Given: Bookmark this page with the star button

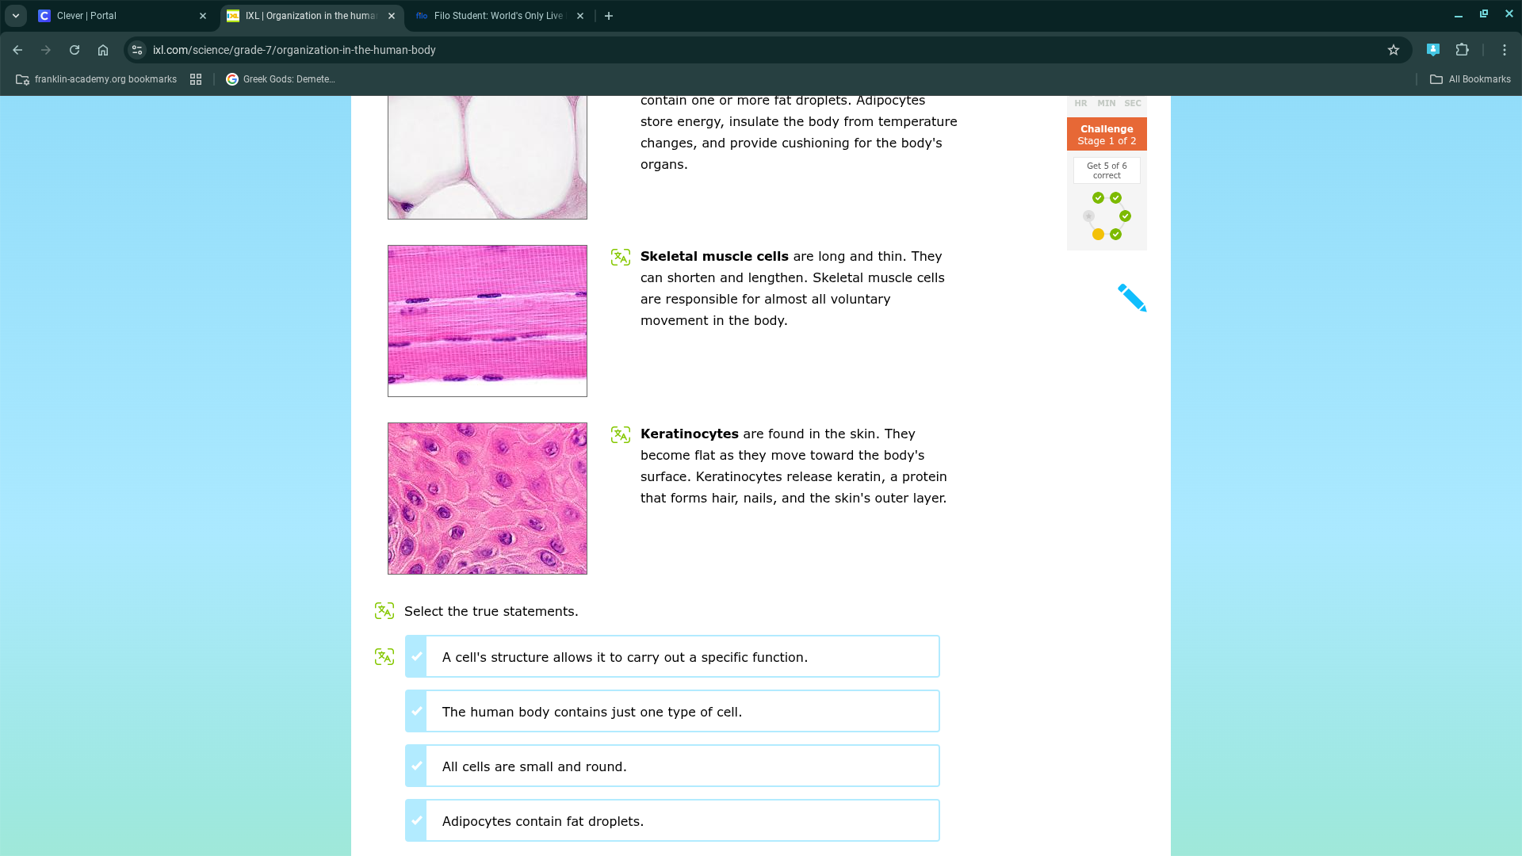Looking at the screenshot, I should pyautogui.click(x=1393, y=49).
